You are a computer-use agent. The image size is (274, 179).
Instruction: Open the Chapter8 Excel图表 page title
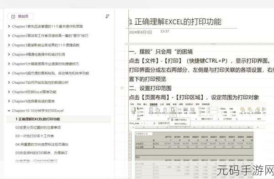34,92
